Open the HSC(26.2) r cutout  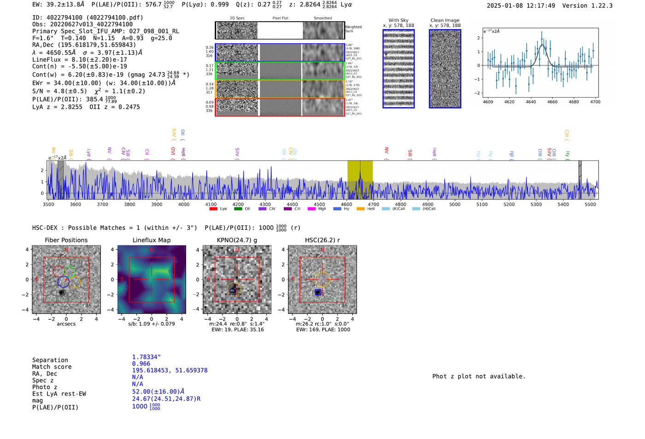click(322, 280)
